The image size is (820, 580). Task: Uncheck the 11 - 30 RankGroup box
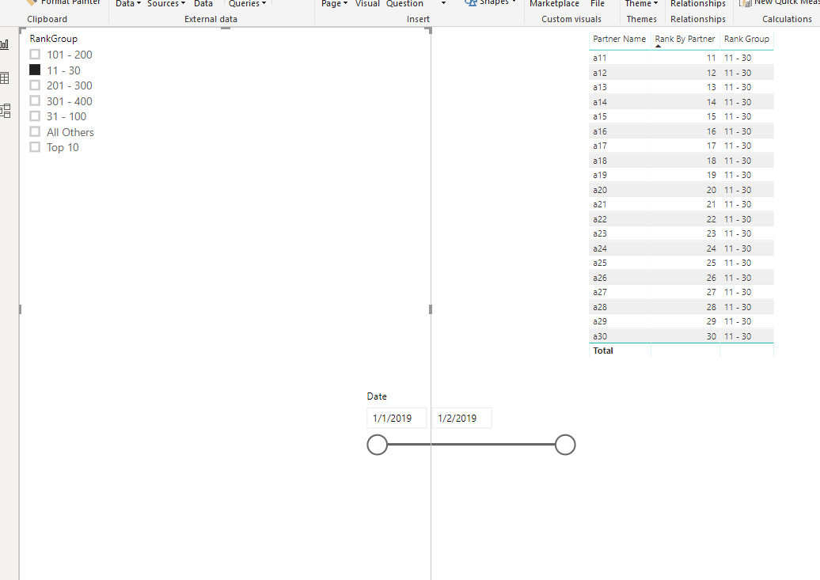[35, 70]
